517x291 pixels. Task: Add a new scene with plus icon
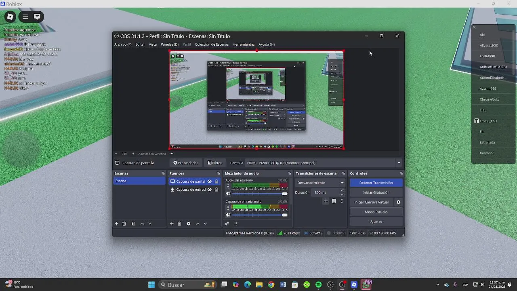point(117,224)
